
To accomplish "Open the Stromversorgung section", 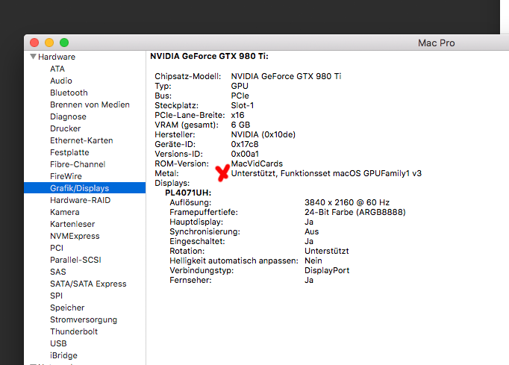I will [x=84, y=320].
